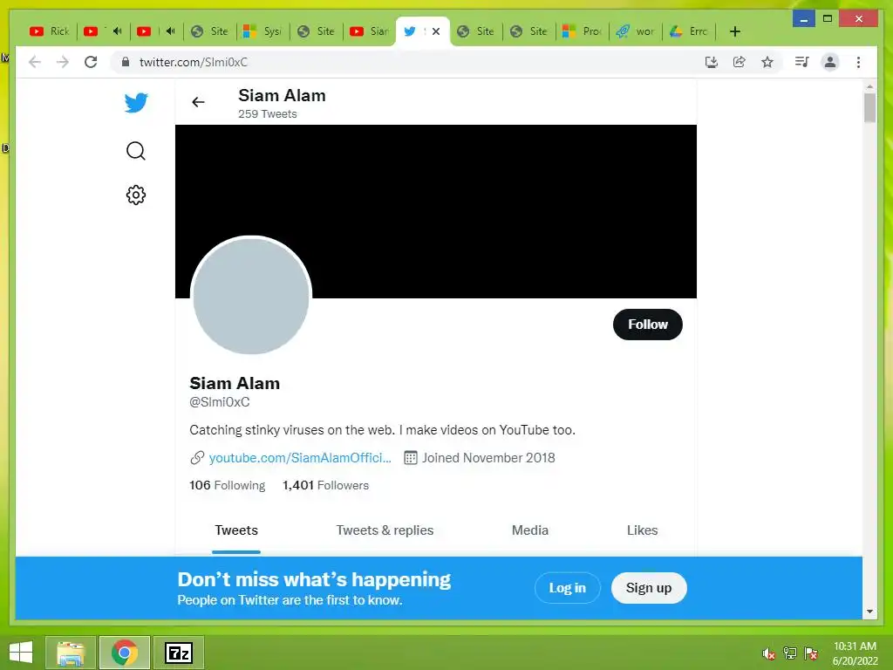The width and height of the screenshot is (893, 670).
Task: View the 106 Following list
Action: coord(228,485)
